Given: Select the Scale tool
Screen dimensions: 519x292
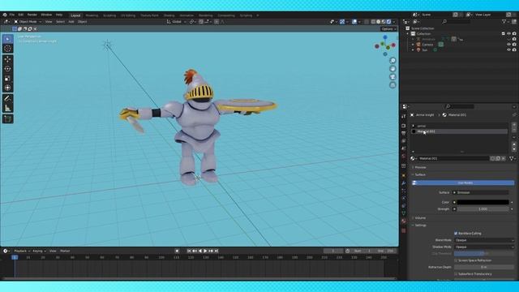Looking at the screenshot, I should [7, 78].
